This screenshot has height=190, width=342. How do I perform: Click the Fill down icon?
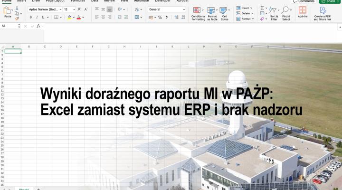click(262, 13)
